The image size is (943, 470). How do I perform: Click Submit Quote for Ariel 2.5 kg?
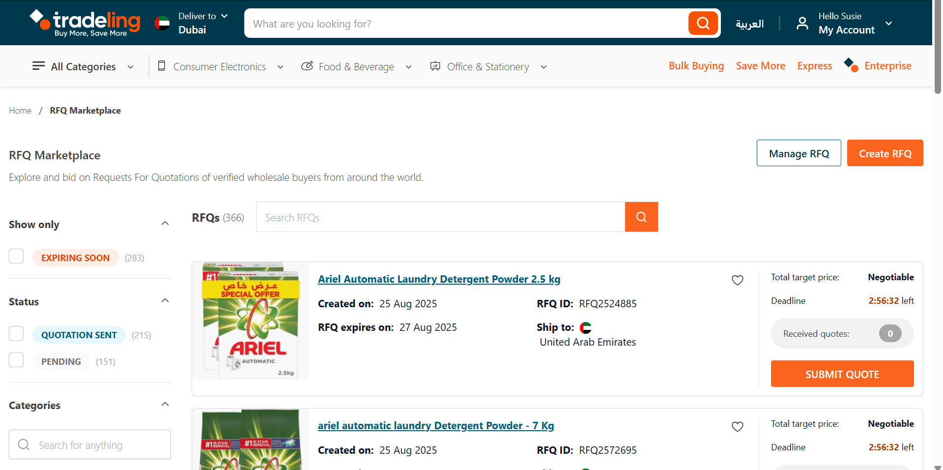coord(842,374)
